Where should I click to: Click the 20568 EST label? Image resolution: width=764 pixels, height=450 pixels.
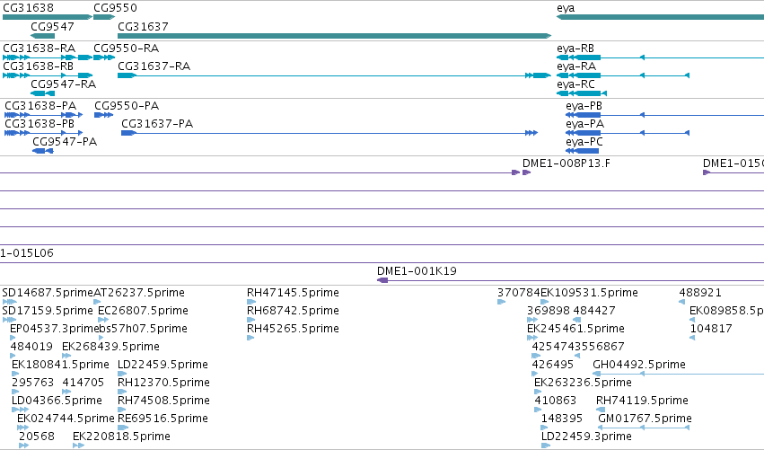37,436
